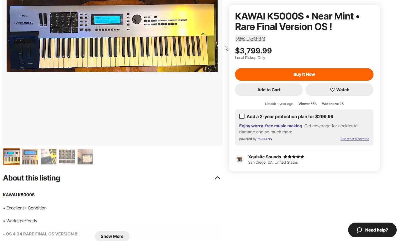This screenshot has width=398, height=241.
Task: Show the fourth thumbnail of the knobs
Action: tap(67, 157)
